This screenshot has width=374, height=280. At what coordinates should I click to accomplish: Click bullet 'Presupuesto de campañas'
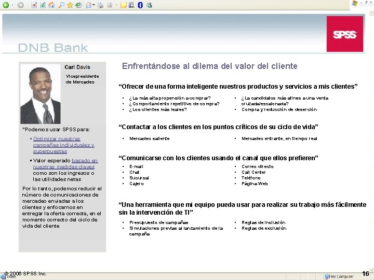158,222
